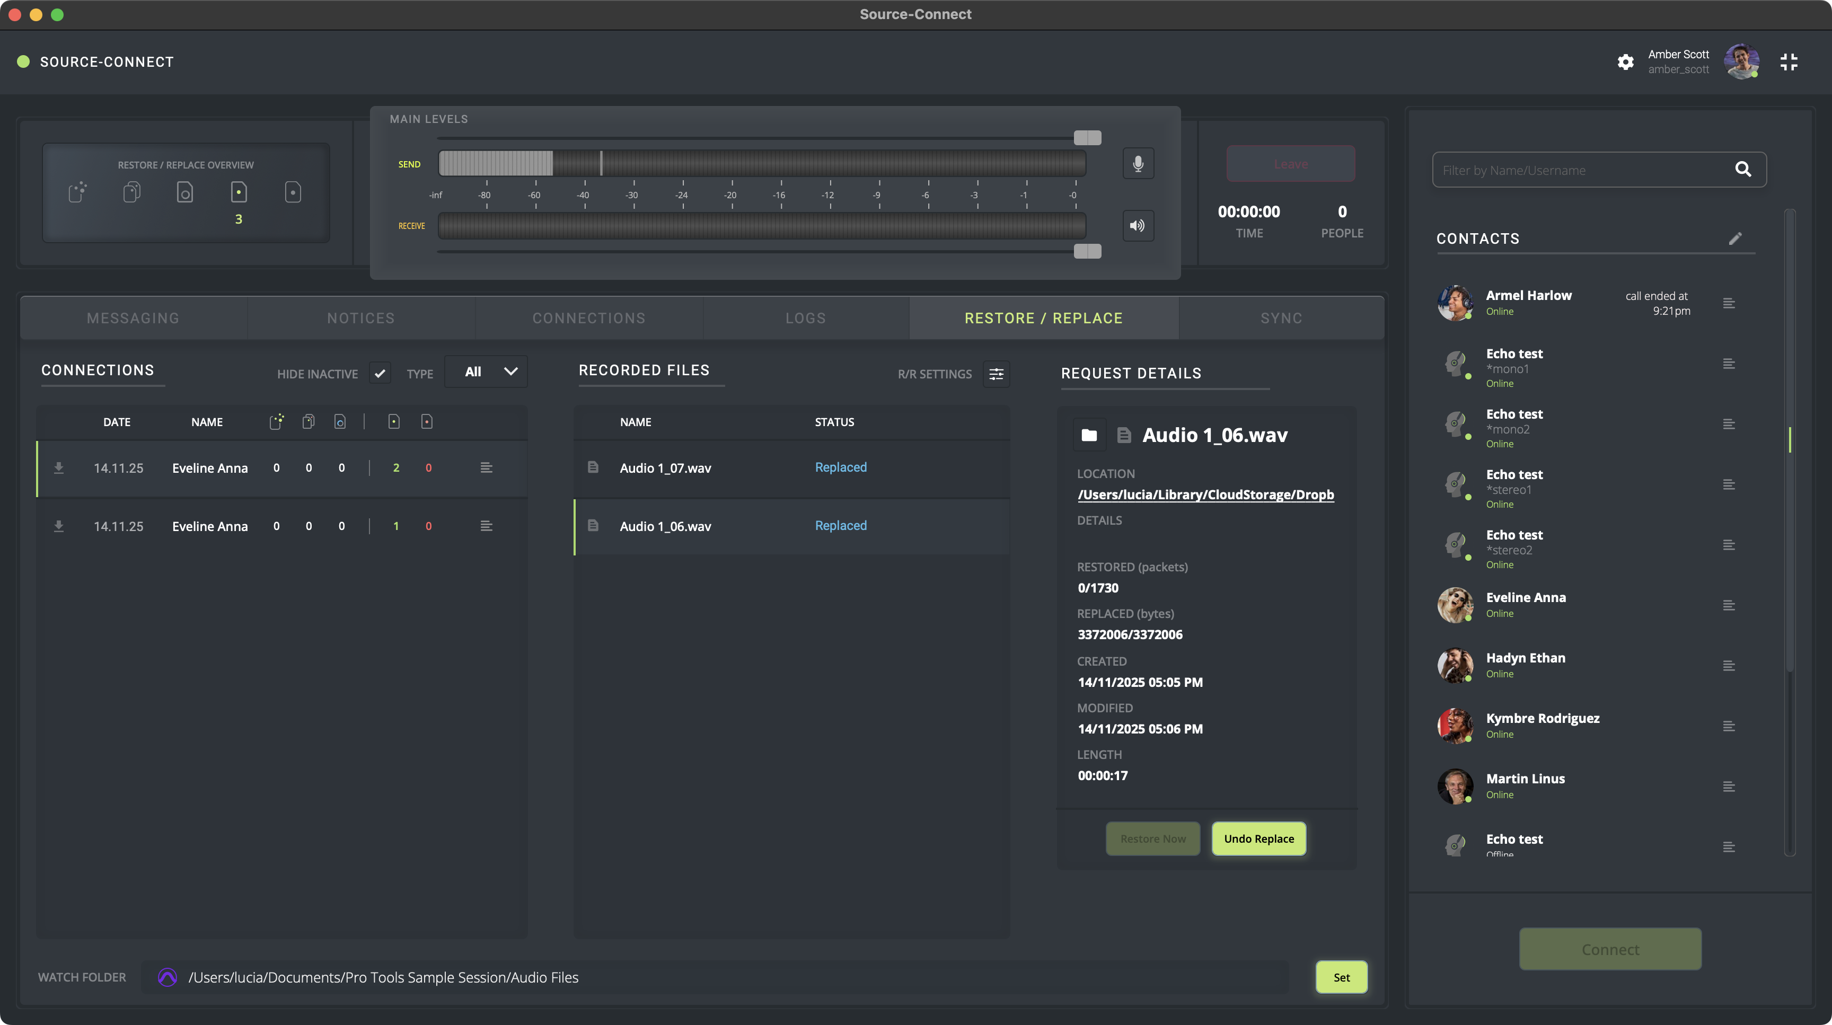Open menu icon for second Eveline Anna connection
The width and height of the screenshot is (1832, 1025).
click(x=487, y=526)
